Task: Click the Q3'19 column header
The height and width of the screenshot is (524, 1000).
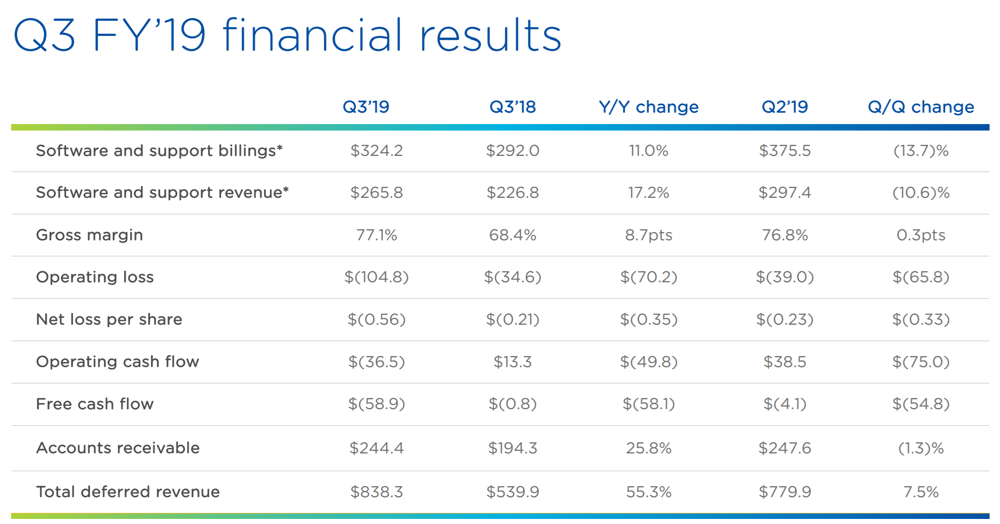Action: (366, 107)
